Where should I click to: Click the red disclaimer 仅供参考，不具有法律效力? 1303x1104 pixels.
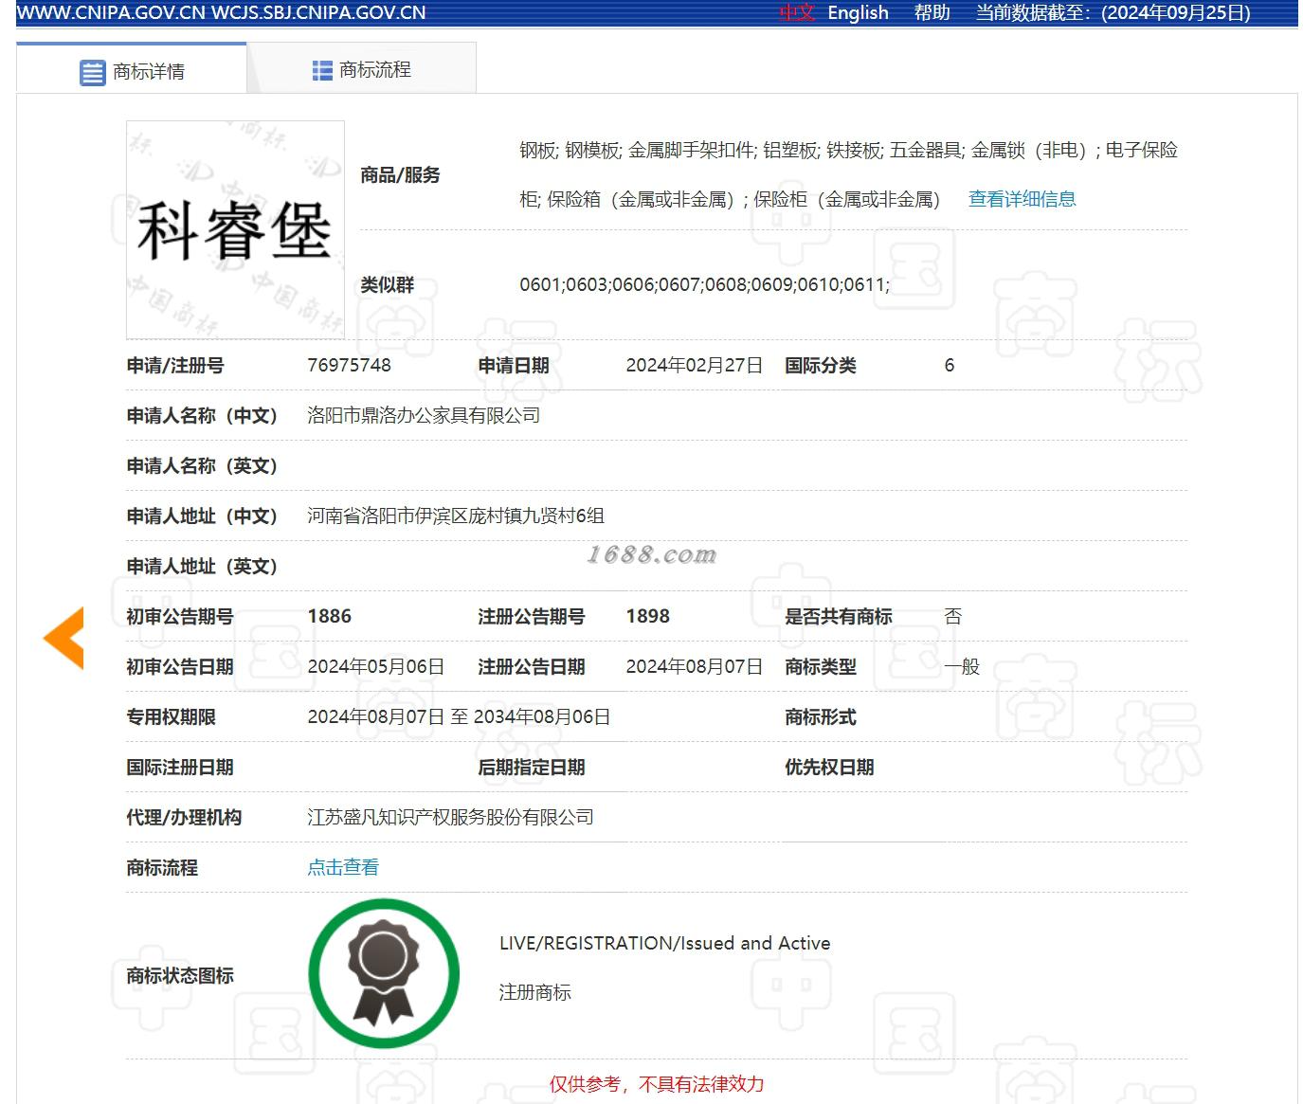(x=656, y=1084)
